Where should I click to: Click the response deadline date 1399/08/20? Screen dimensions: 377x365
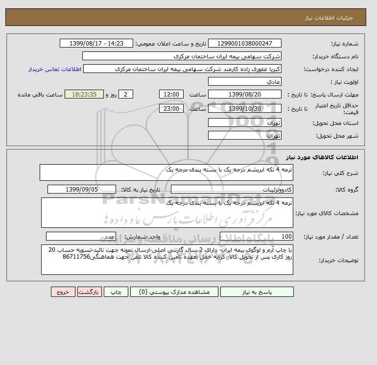pyautogui.click(x=244, y=95)
